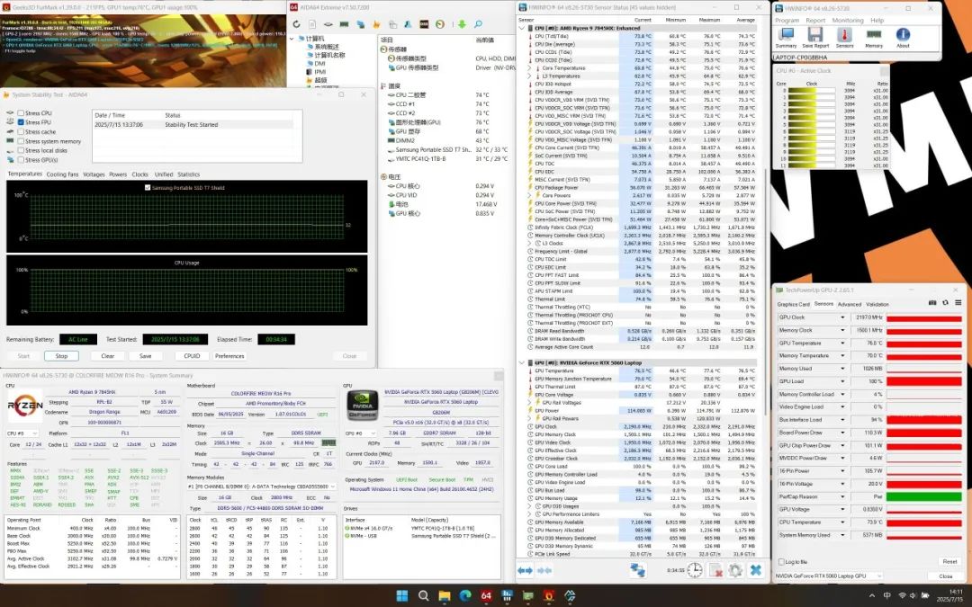Uncheck the Stress FPU checkbox

click(x=21, y=122)
